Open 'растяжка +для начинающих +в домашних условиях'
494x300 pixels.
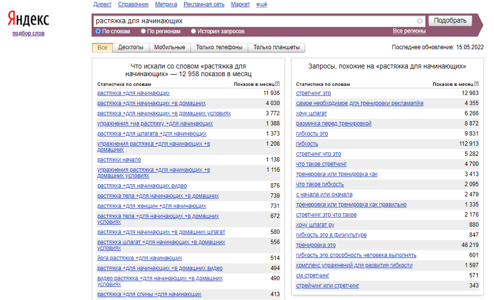pyautogui.click(x=164, y=113)
